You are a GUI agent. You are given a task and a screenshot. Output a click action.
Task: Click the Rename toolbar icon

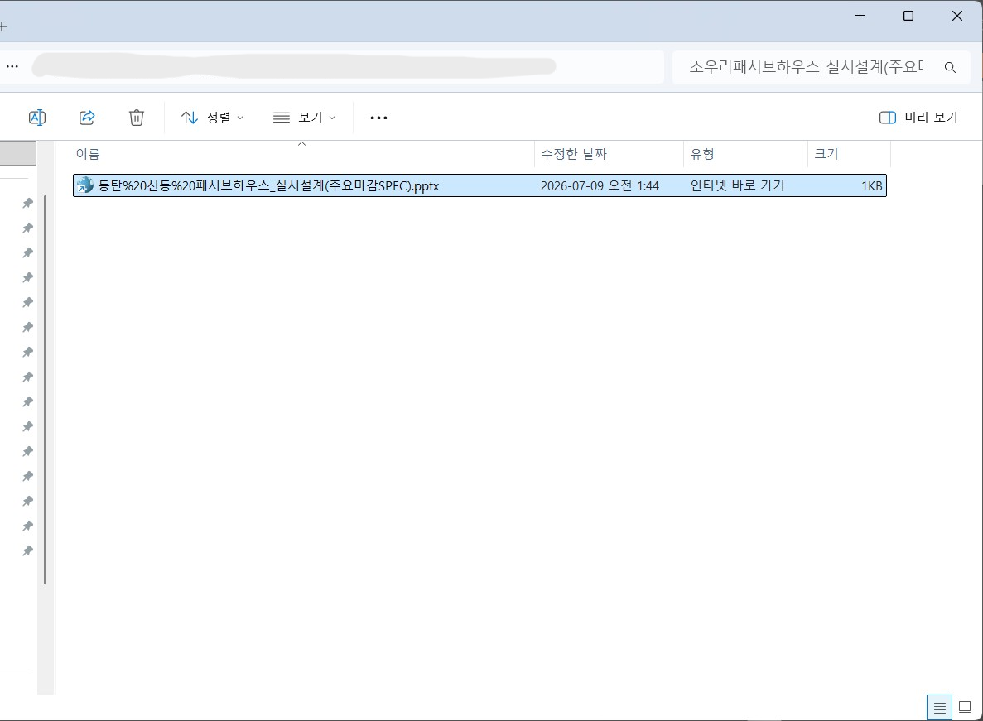click(37, 118)
